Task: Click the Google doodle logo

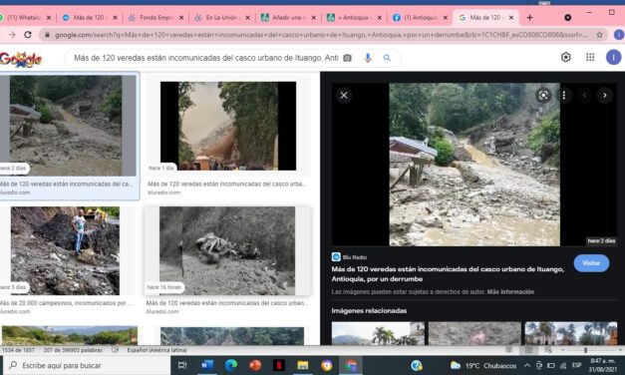Action: coord(20,60)
